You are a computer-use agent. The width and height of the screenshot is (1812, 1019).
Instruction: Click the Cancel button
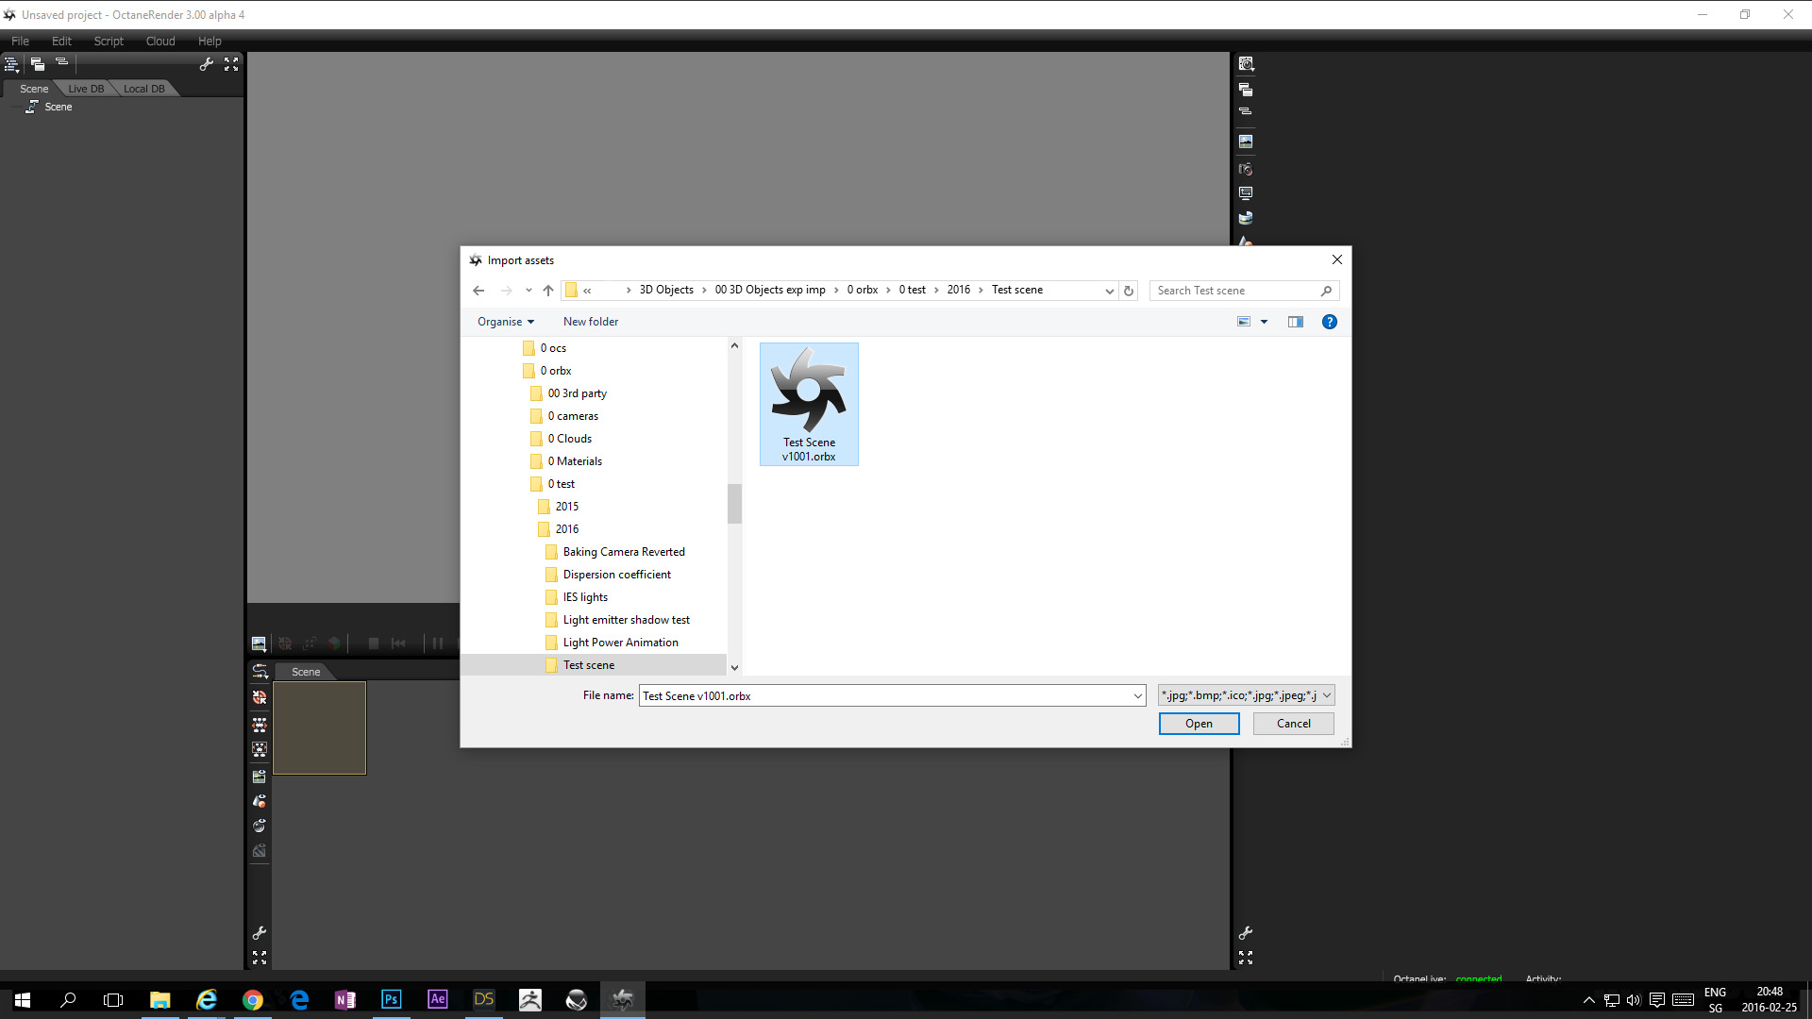point(1293,724)
